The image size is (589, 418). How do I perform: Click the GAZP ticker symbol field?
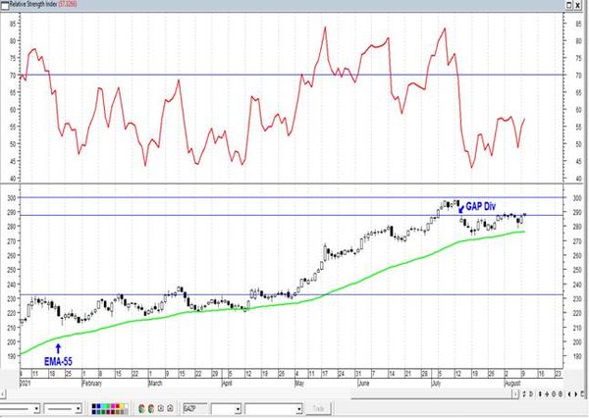[x=195, y=408]
